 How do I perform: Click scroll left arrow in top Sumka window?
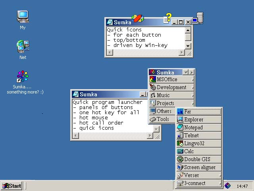pos(110,52)
